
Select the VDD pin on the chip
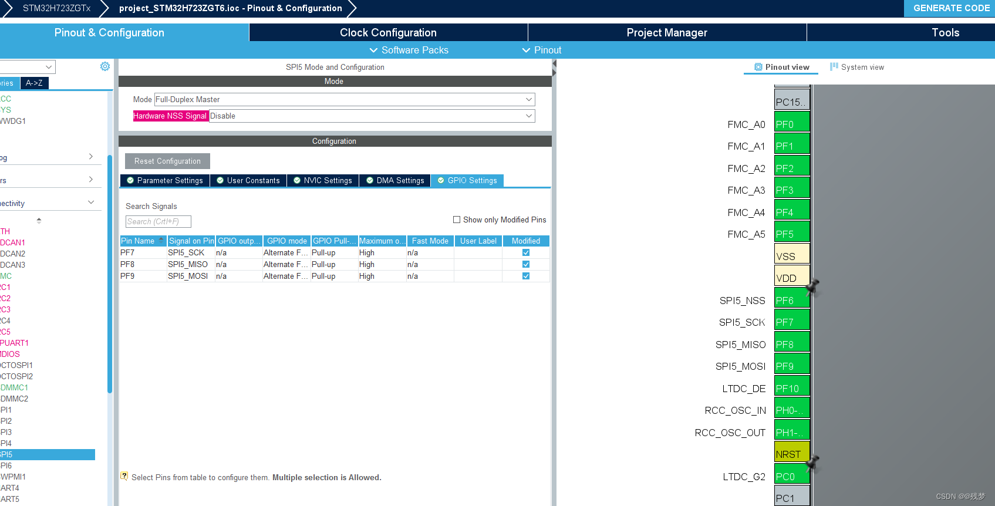click(792, 276)
